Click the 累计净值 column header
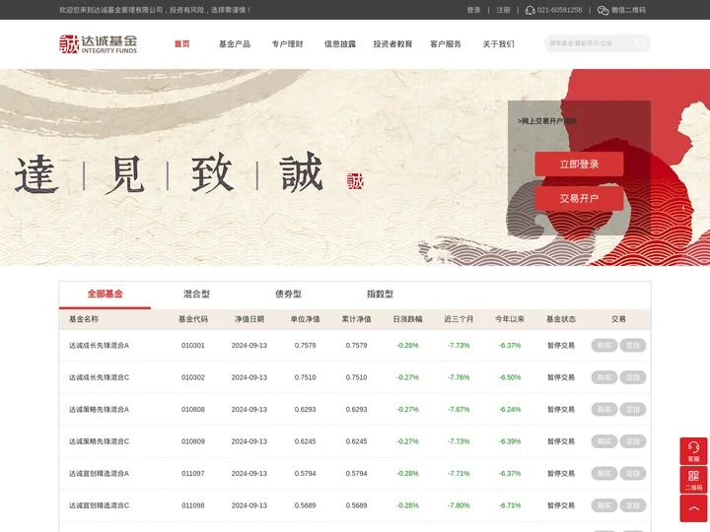710x532 pixels. click(x=356, y=319)
